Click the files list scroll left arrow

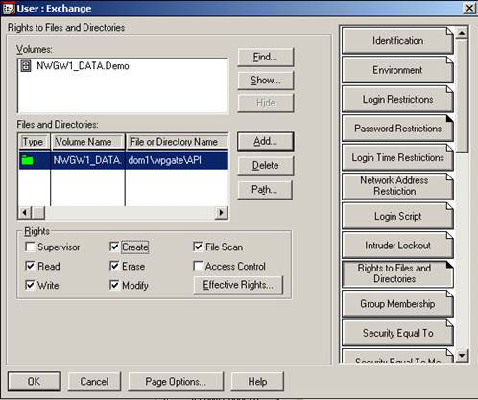(x=25, y=213)
